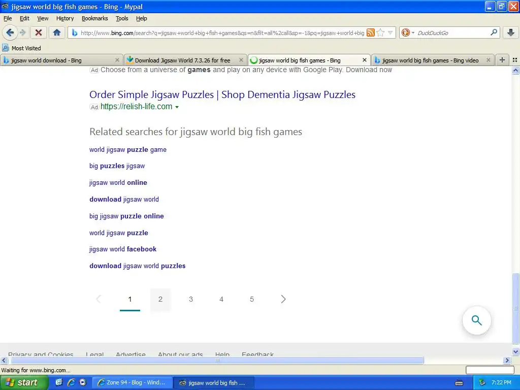Click the vertical scrollbar up arrow
Screen dimensions: 520x390
coord(516,70)
